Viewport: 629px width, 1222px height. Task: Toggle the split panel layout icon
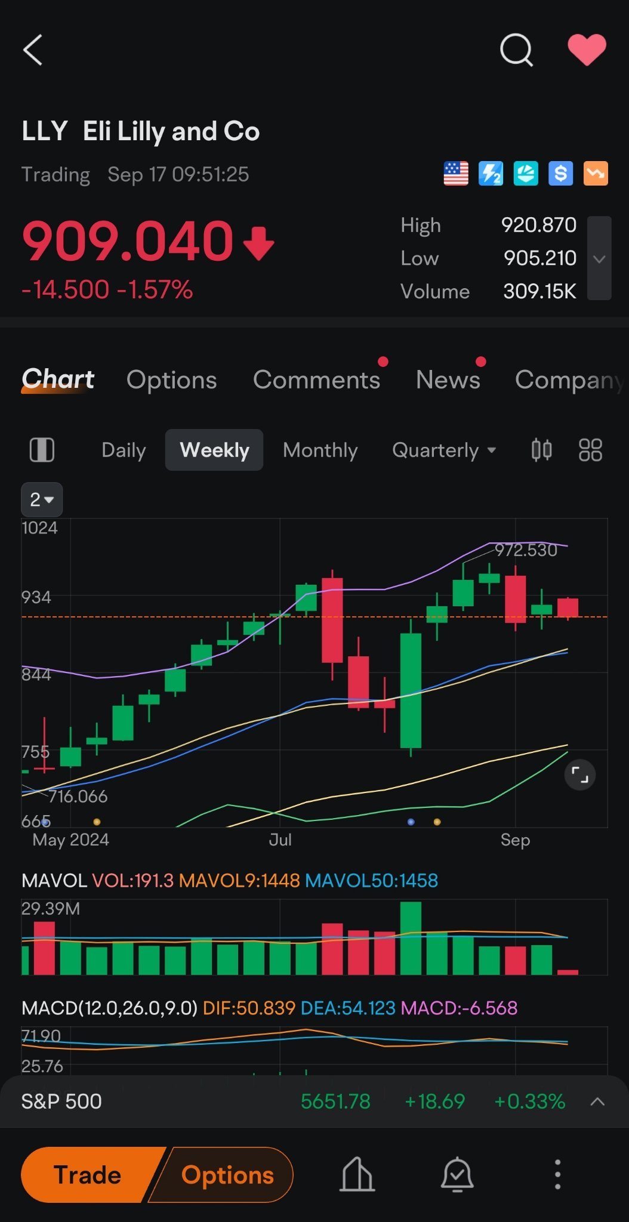(x=42, y=450)
